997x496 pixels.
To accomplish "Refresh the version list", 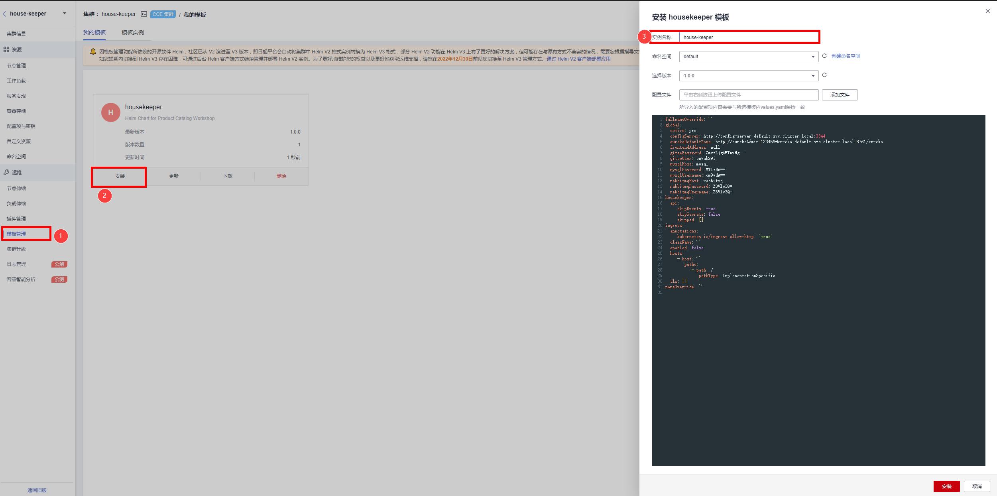I will coord(824,75).
